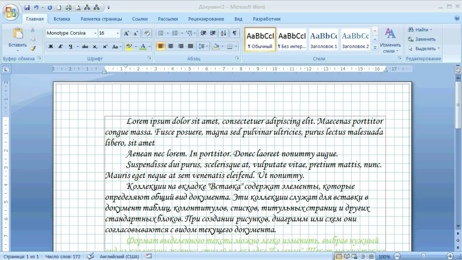This screenshot has width=462, height=260.
Task: Click proofing check icon in status bar
Action: pos(90,256)
